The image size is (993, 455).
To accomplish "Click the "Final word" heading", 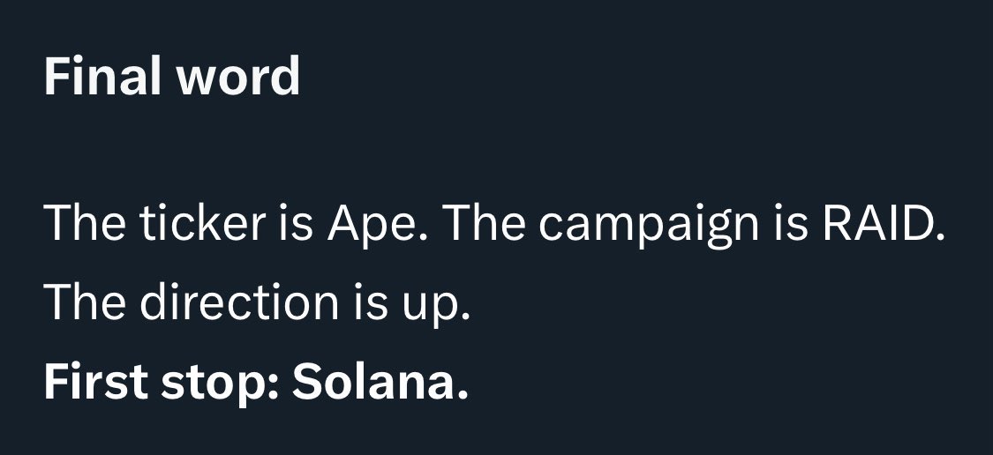I will point(171,76).
